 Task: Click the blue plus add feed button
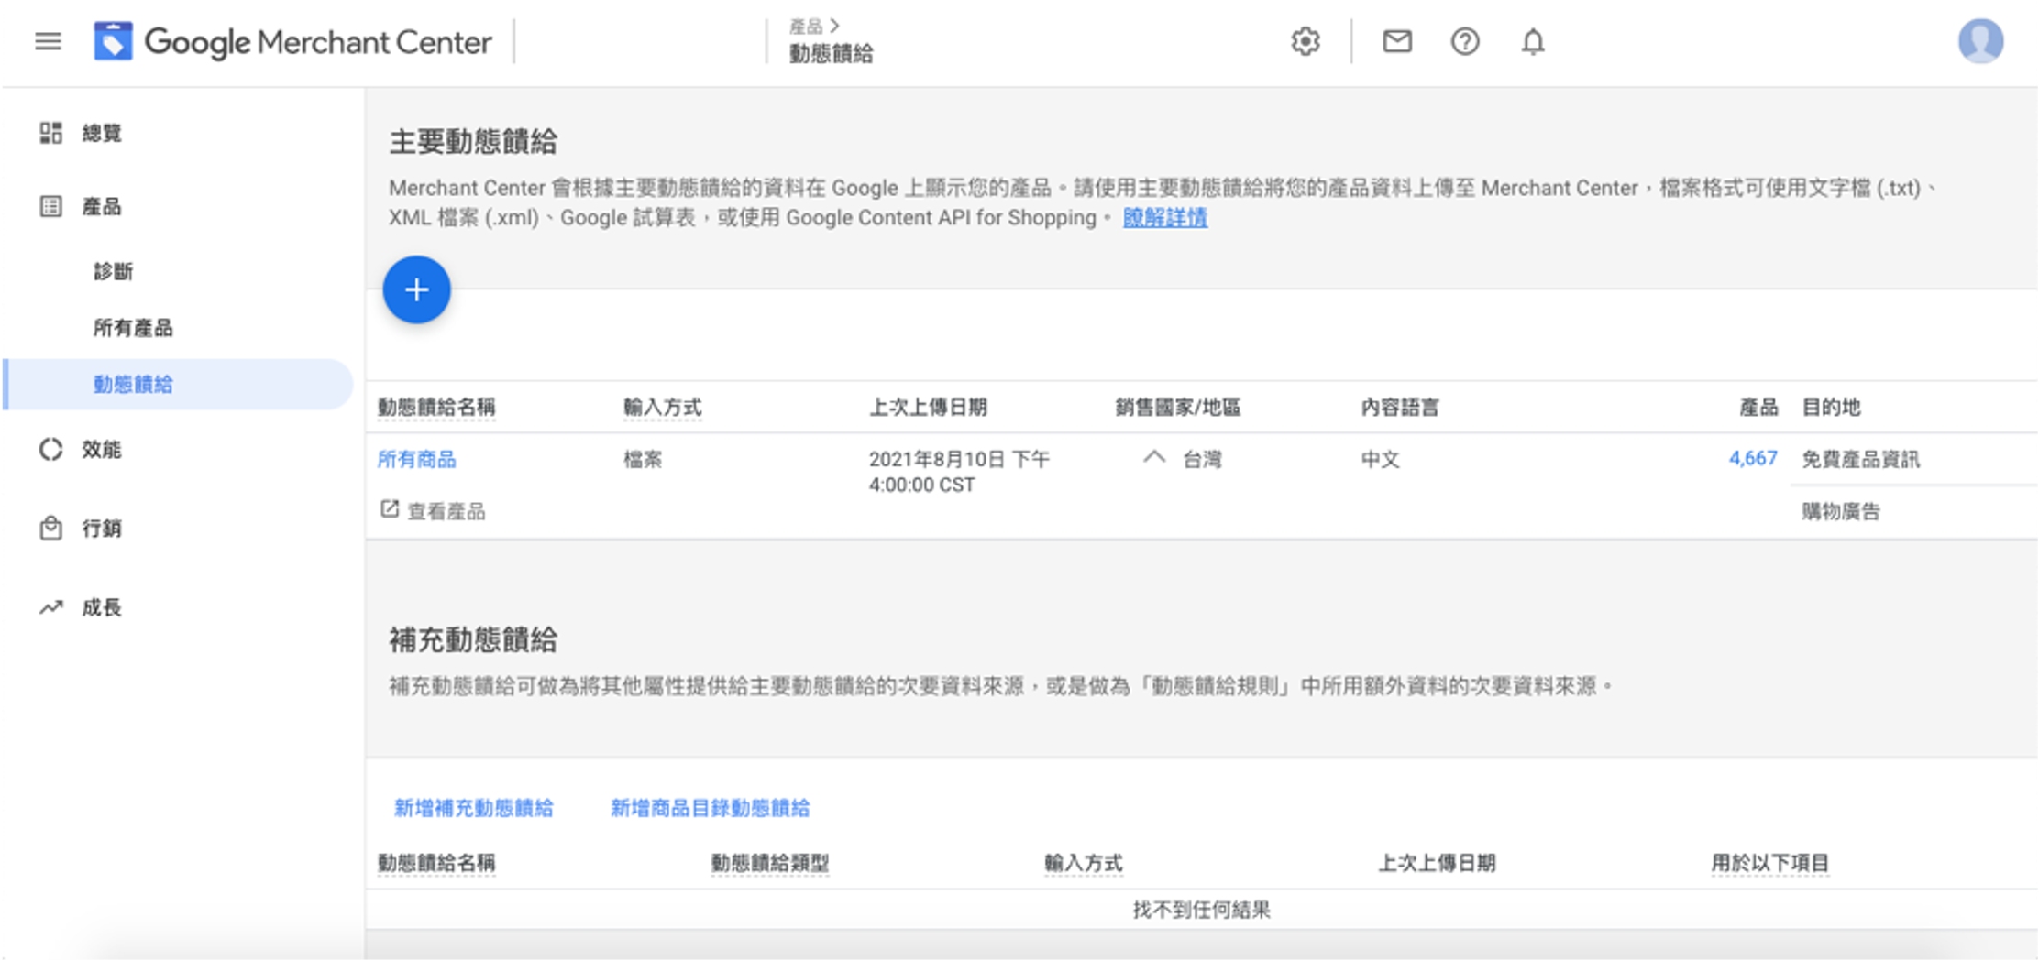pos(416,290)
